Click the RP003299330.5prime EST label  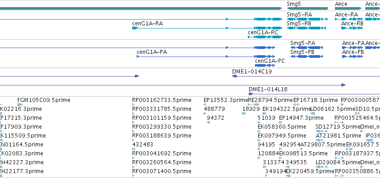tap(162, 127)
